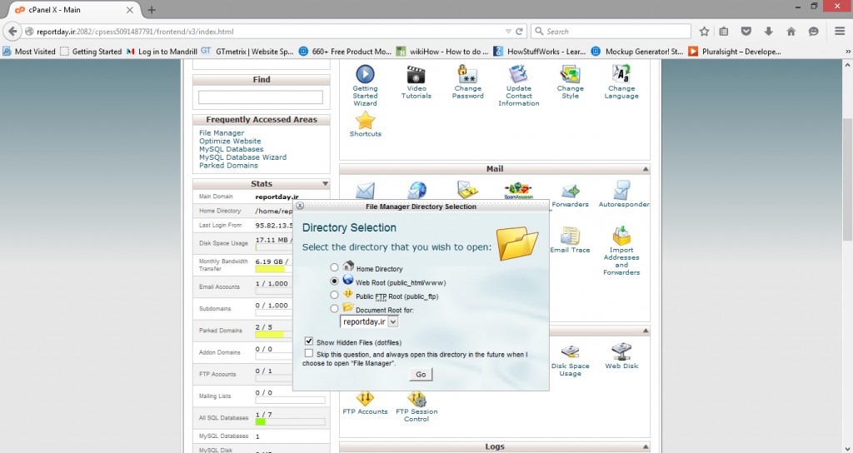Screen dimensions: 853x453
Task: Collapse the Stats panel arrow
Action: (326, 184)
